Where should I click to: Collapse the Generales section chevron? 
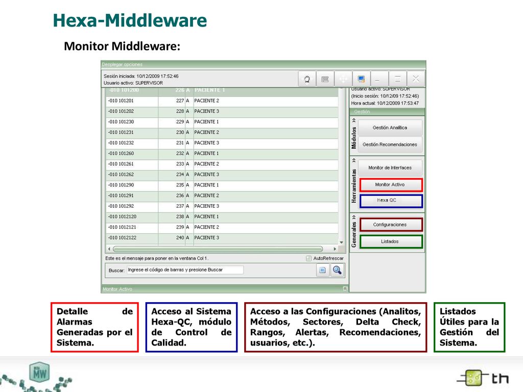pyautogui.click(x=354, y=217)
